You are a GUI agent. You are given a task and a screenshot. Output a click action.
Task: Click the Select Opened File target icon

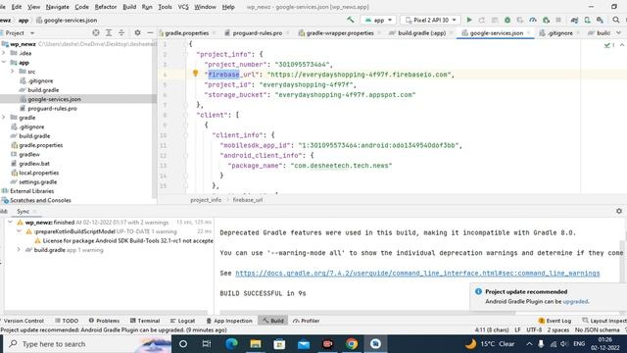(96, 32)
